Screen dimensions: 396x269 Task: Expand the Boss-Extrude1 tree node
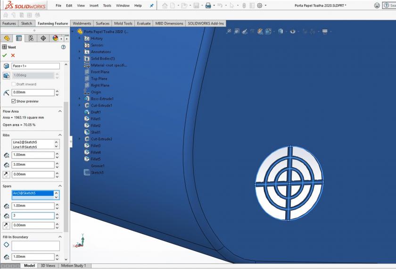click(80, 99)
